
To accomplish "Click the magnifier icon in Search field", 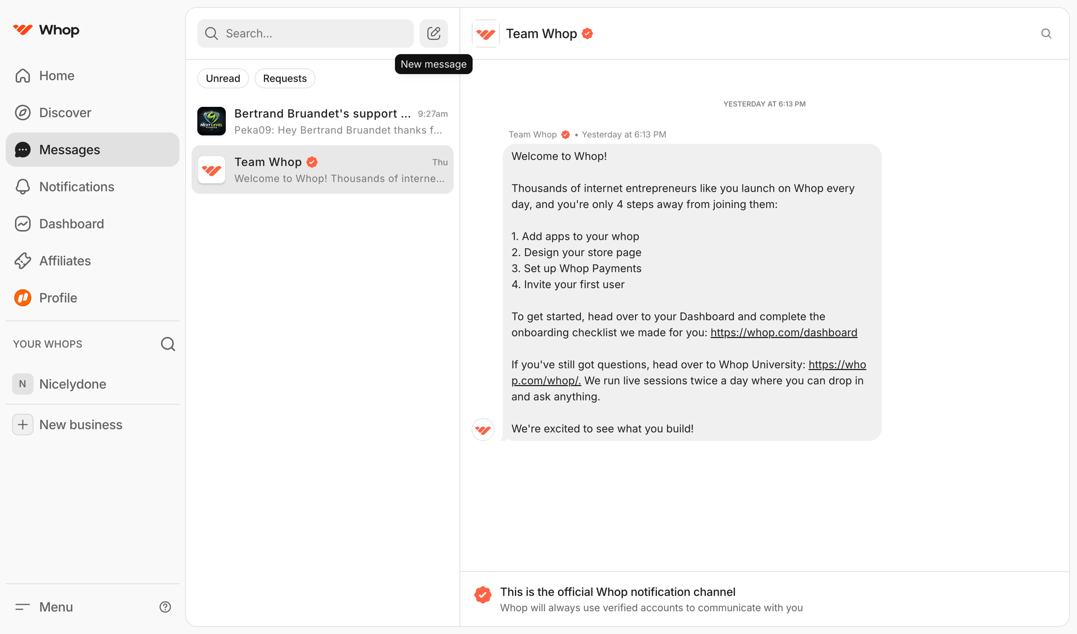I will (211, 33).
